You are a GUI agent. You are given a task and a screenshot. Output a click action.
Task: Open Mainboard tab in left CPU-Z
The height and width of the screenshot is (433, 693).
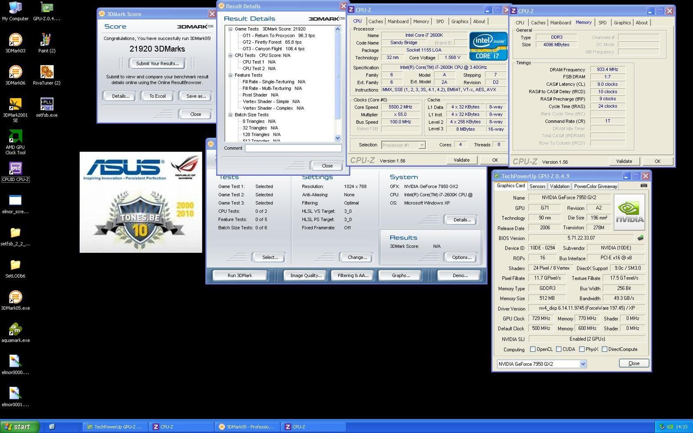pyautogui.click(x=398, y=21)
